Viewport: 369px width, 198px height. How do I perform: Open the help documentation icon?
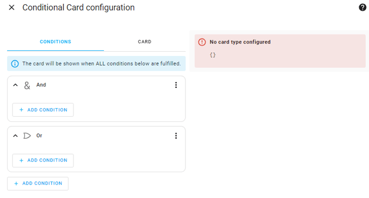click(362, 8)
